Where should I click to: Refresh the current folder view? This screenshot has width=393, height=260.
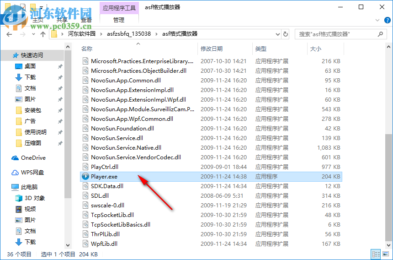point(286,34)
